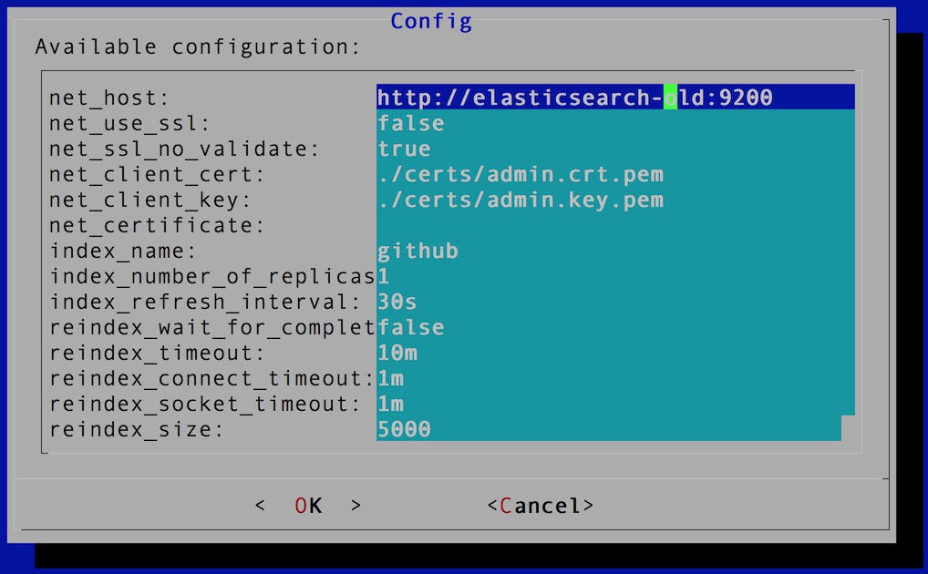
Task: Select the net_use_ssl false field
Action: 615,123
